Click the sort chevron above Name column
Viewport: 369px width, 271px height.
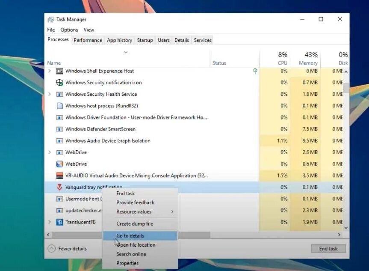(x=126, y=52)
